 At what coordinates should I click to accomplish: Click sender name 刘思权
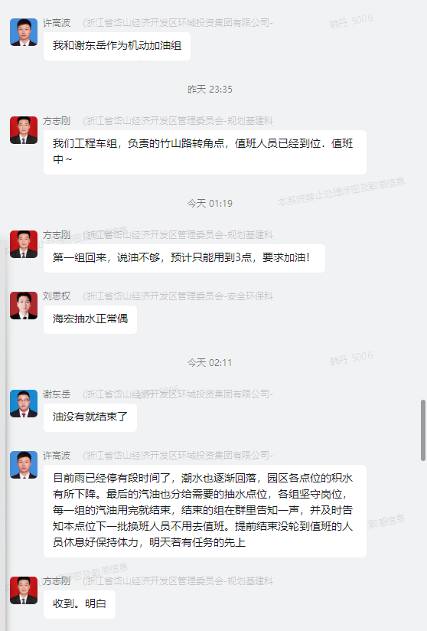(x=57, y=296)
